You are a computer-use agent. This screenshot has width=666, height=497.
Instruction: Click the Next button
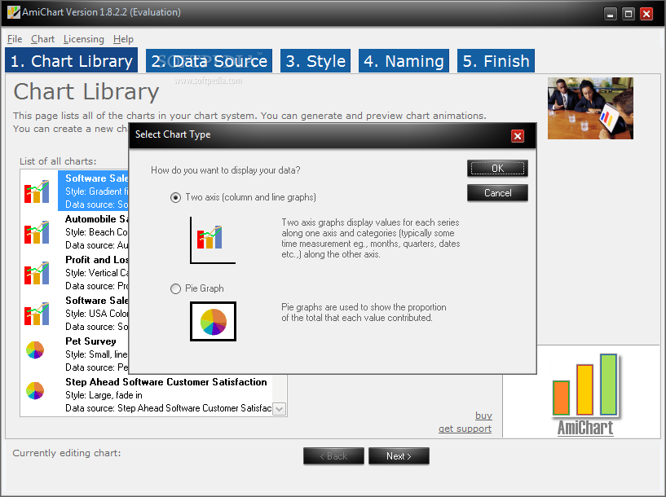click(399, 456)
